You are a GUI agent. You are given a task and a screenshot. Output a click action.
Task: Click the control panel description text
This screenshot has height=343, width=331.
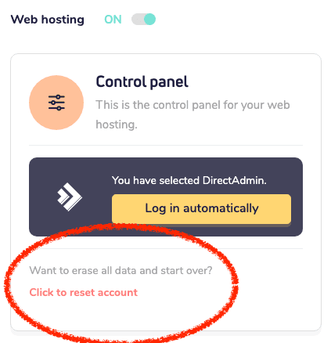192,114
